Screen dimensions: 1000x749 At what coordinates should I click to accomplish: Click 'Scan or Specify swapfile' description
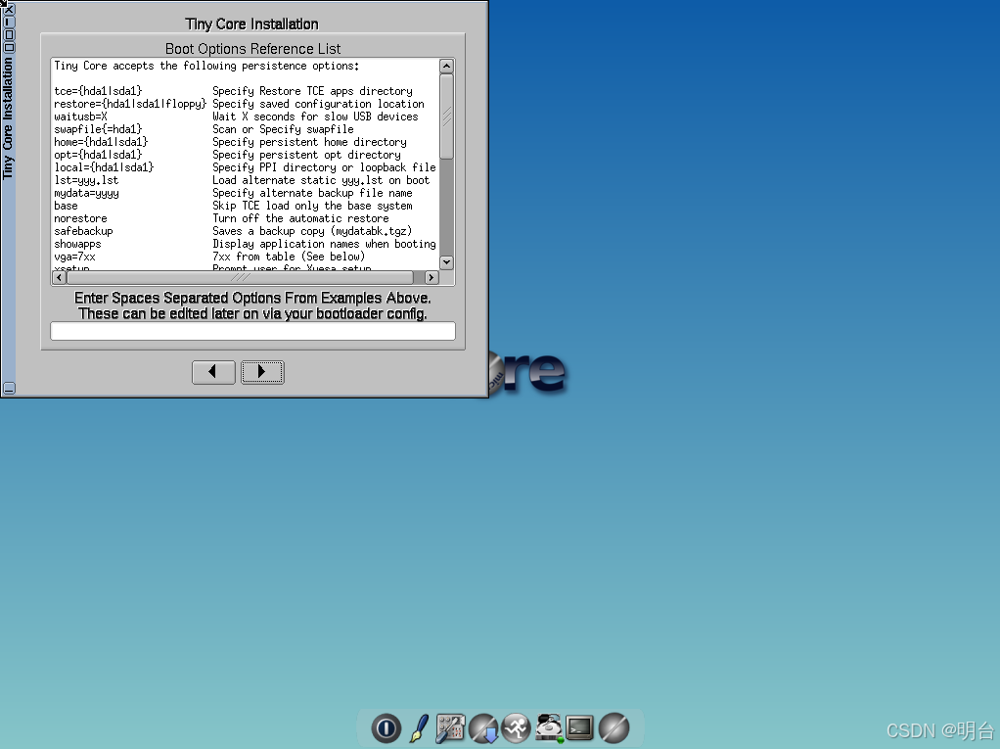pos(283,129)
